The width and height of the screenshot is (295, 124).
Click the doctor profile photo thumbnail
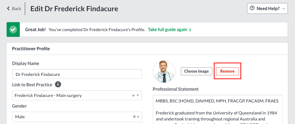coord(164,72)
